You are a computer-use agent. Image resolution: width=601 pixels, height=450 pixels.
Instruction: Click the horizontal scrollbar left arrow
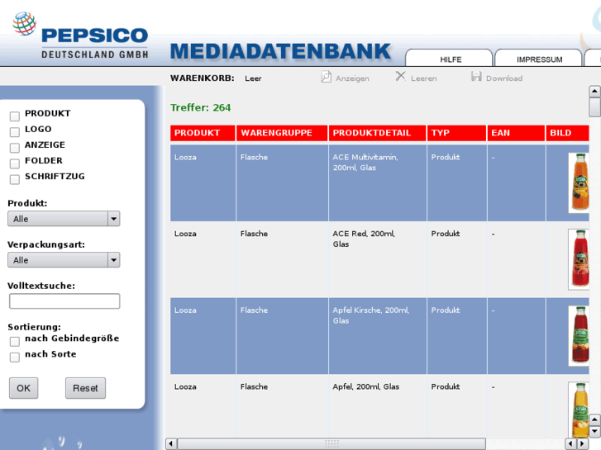pyautogui.click(x=171, y=444)
